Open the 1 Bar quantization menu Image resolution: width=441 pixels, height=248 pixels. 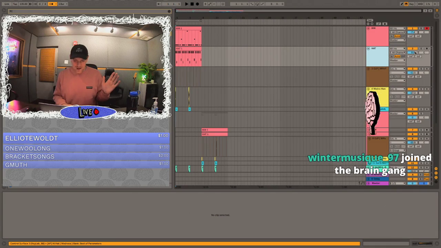coord(63,4)
